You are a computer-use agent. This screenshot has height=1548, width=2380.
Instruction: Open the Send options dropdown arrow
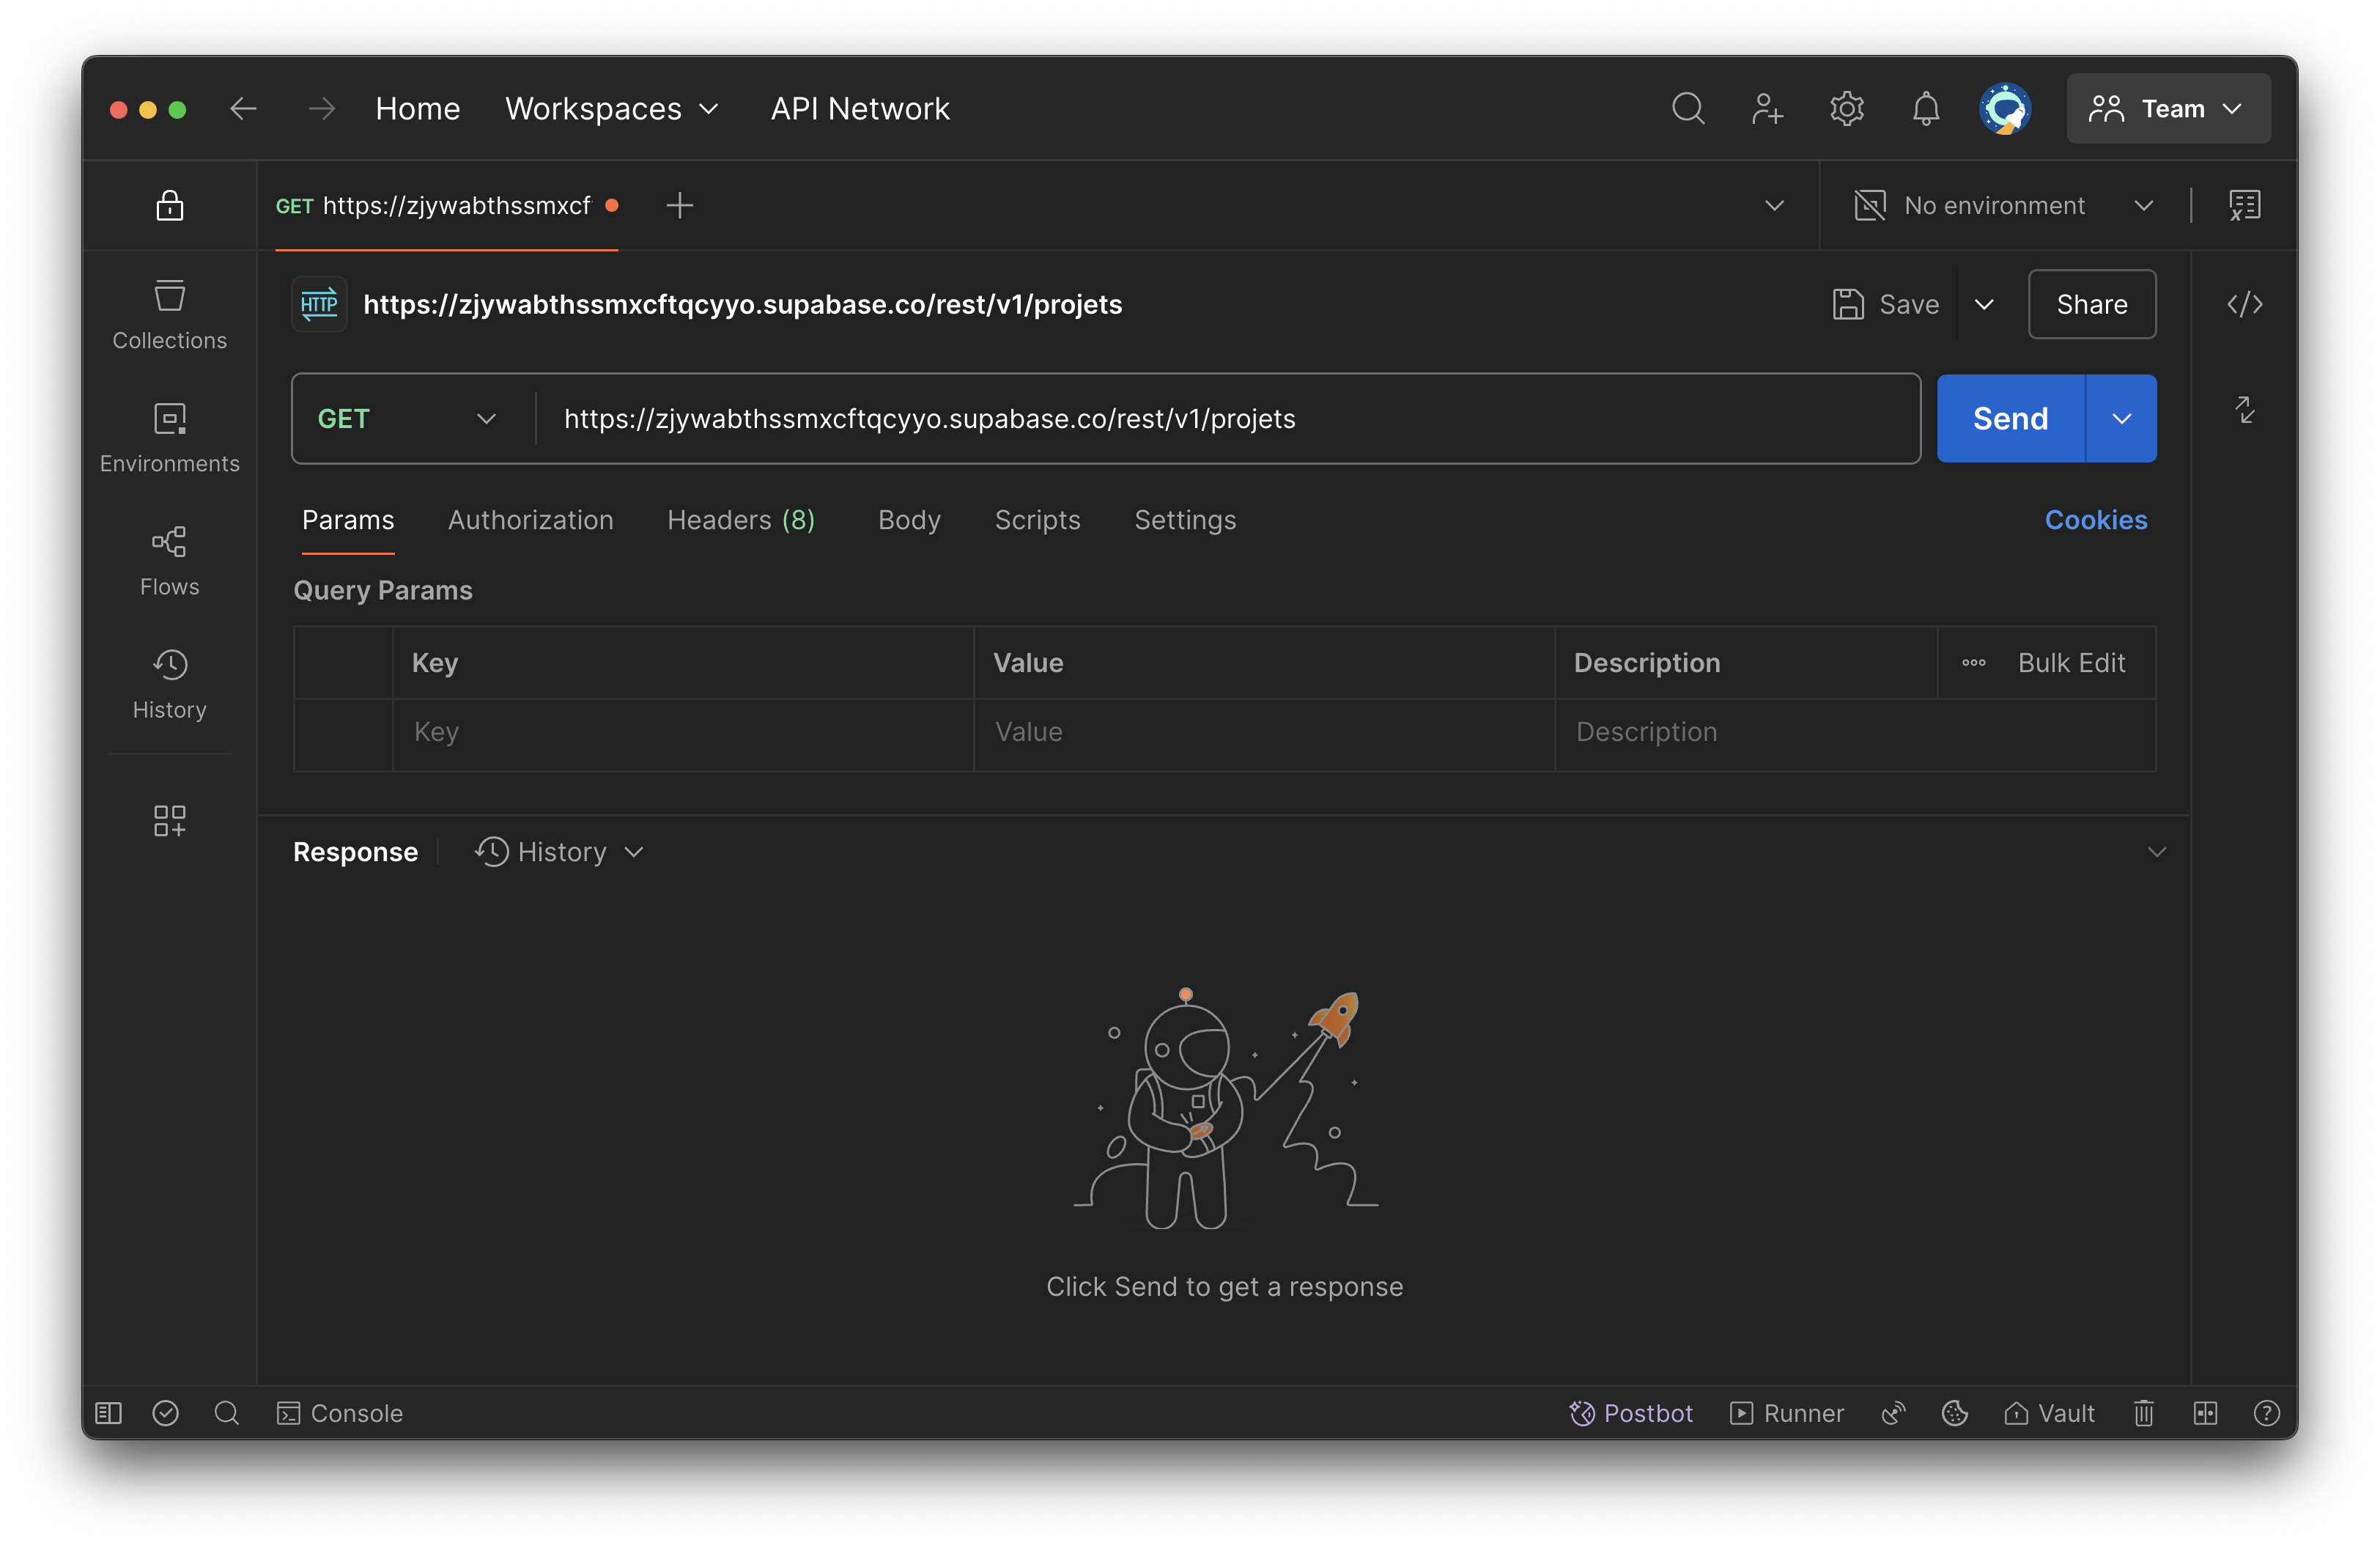[2121, 418]
